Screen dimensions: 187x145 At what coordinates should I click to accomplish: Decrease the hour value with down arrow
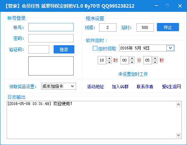click(x=109, y=62)
